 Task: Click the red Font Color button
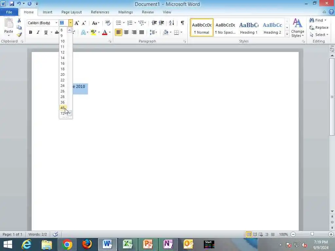pos(105,32)
